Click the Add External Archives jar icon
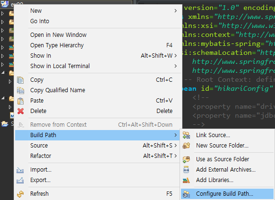 [186, 170]
